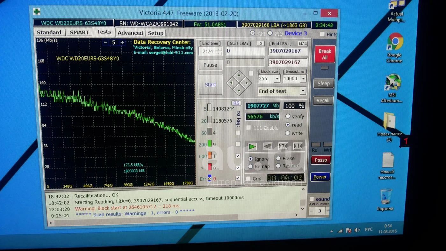Image resolution: width=446 pixels, height=251 pixels.
Task: Click the speaker volume tray icon
Action: (x=357, y=230)
